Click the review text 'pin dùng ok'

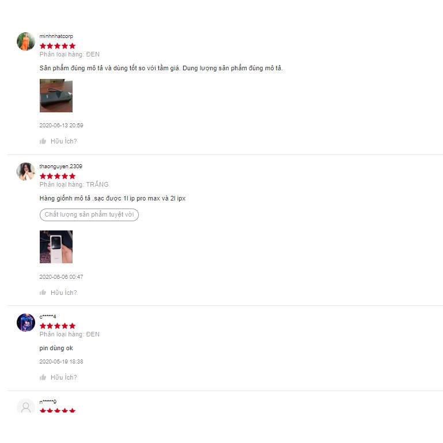[56, 348]
